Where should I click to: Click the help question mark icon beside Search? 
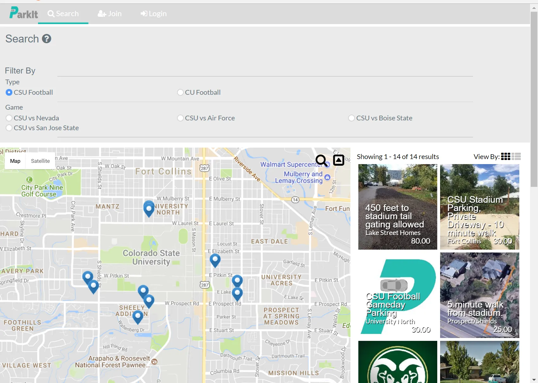tap(47, 39)
